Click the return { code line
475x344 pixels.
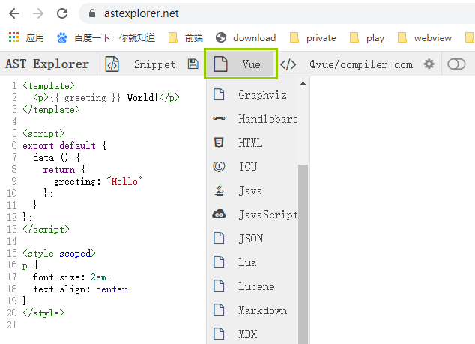pyautogui.click(x=64, y=170)
